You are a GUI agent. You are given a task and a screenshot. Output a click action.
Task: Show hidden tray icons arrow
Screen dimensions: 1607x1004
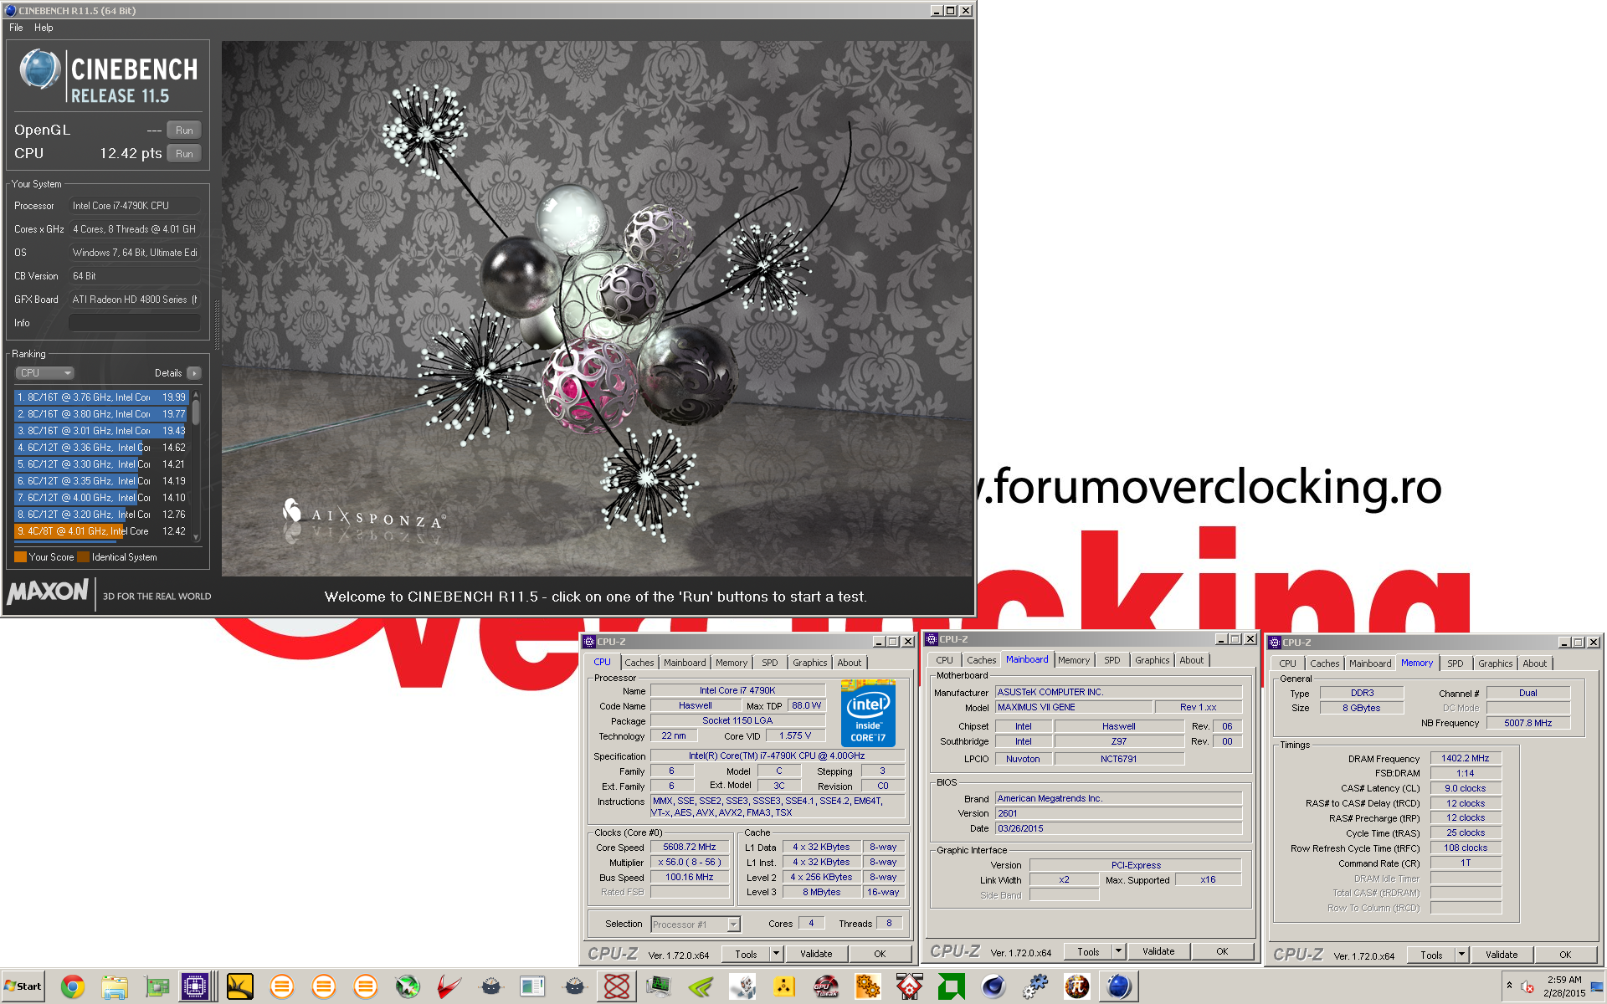click(x=1509, y=985)
